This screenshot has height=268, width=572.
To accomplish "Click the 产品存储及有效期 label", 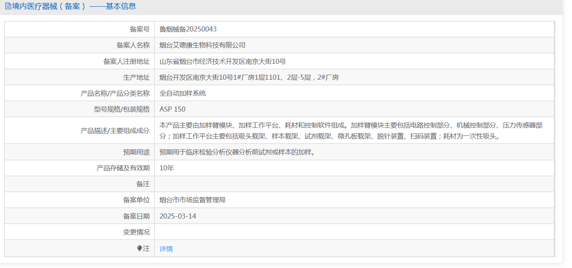I will [x=123, y=168].
